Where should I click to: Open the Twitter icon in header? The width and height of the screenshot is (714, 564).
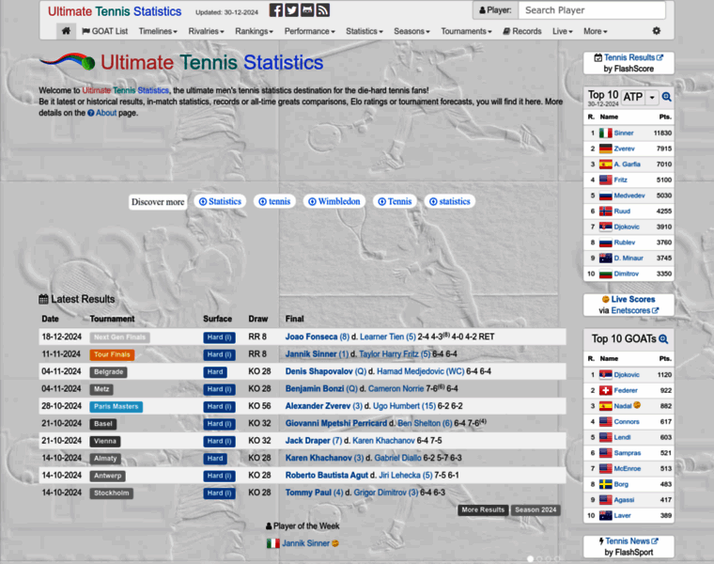click(291, 10)
